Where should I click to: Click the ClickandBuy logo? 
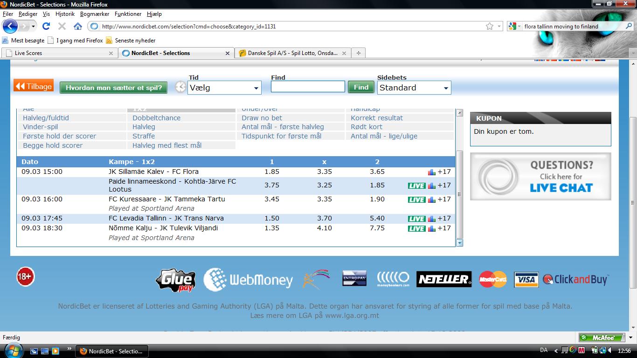coord(575,279)
